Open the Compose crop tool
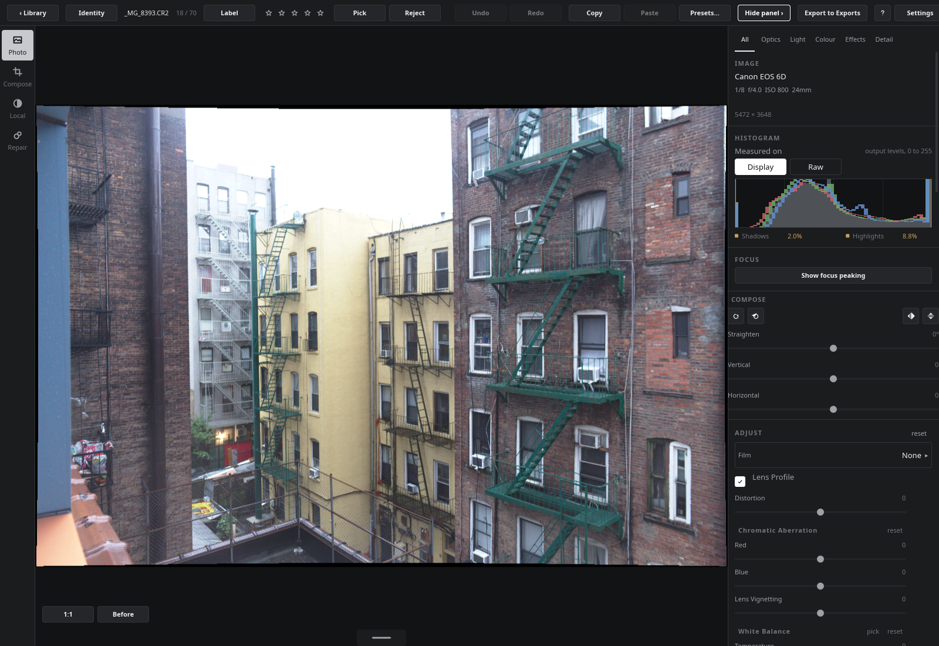Viewport: 939px width, 646px height. [x=18, y=77]
